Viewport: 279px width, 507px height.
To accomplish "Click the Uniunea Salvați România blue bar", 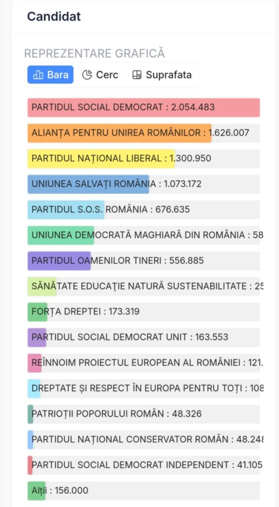I will [x=89, y=184].
